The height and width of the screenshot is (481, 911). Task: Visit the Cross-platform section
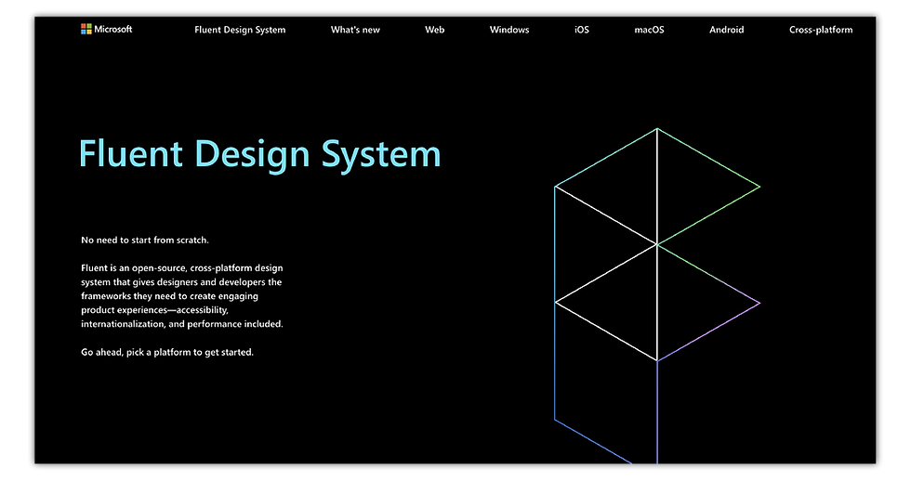point(821,30)
